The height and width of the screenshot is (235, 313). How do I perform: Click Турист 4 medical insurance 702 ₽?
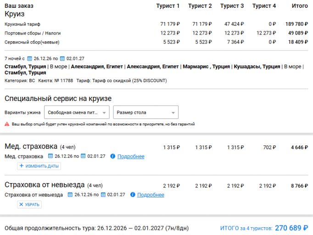[x=269, y=147]
